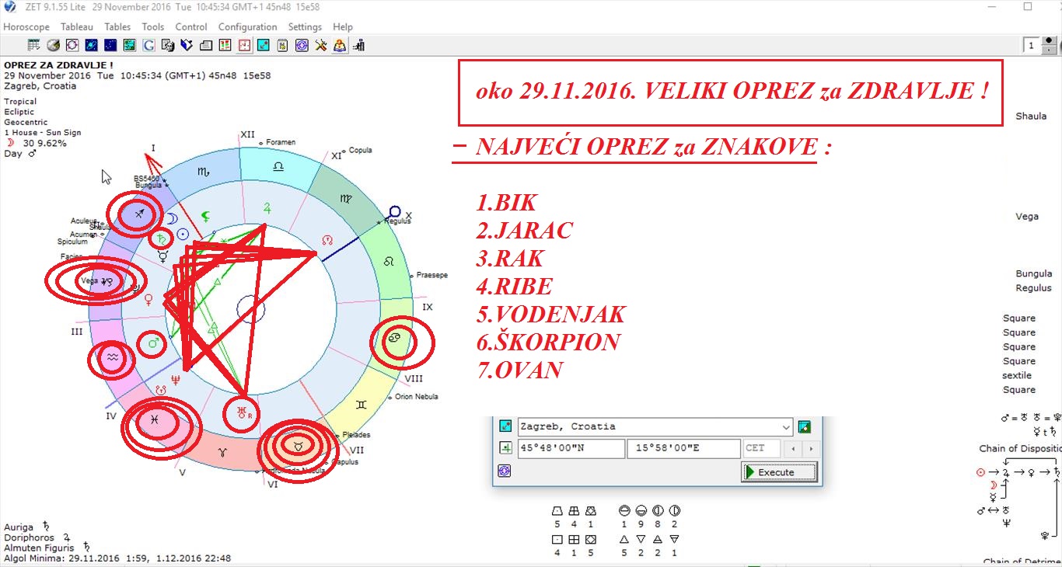
Task: Click the exit door icon in toolbar
Action: click(x=358, y=46)
